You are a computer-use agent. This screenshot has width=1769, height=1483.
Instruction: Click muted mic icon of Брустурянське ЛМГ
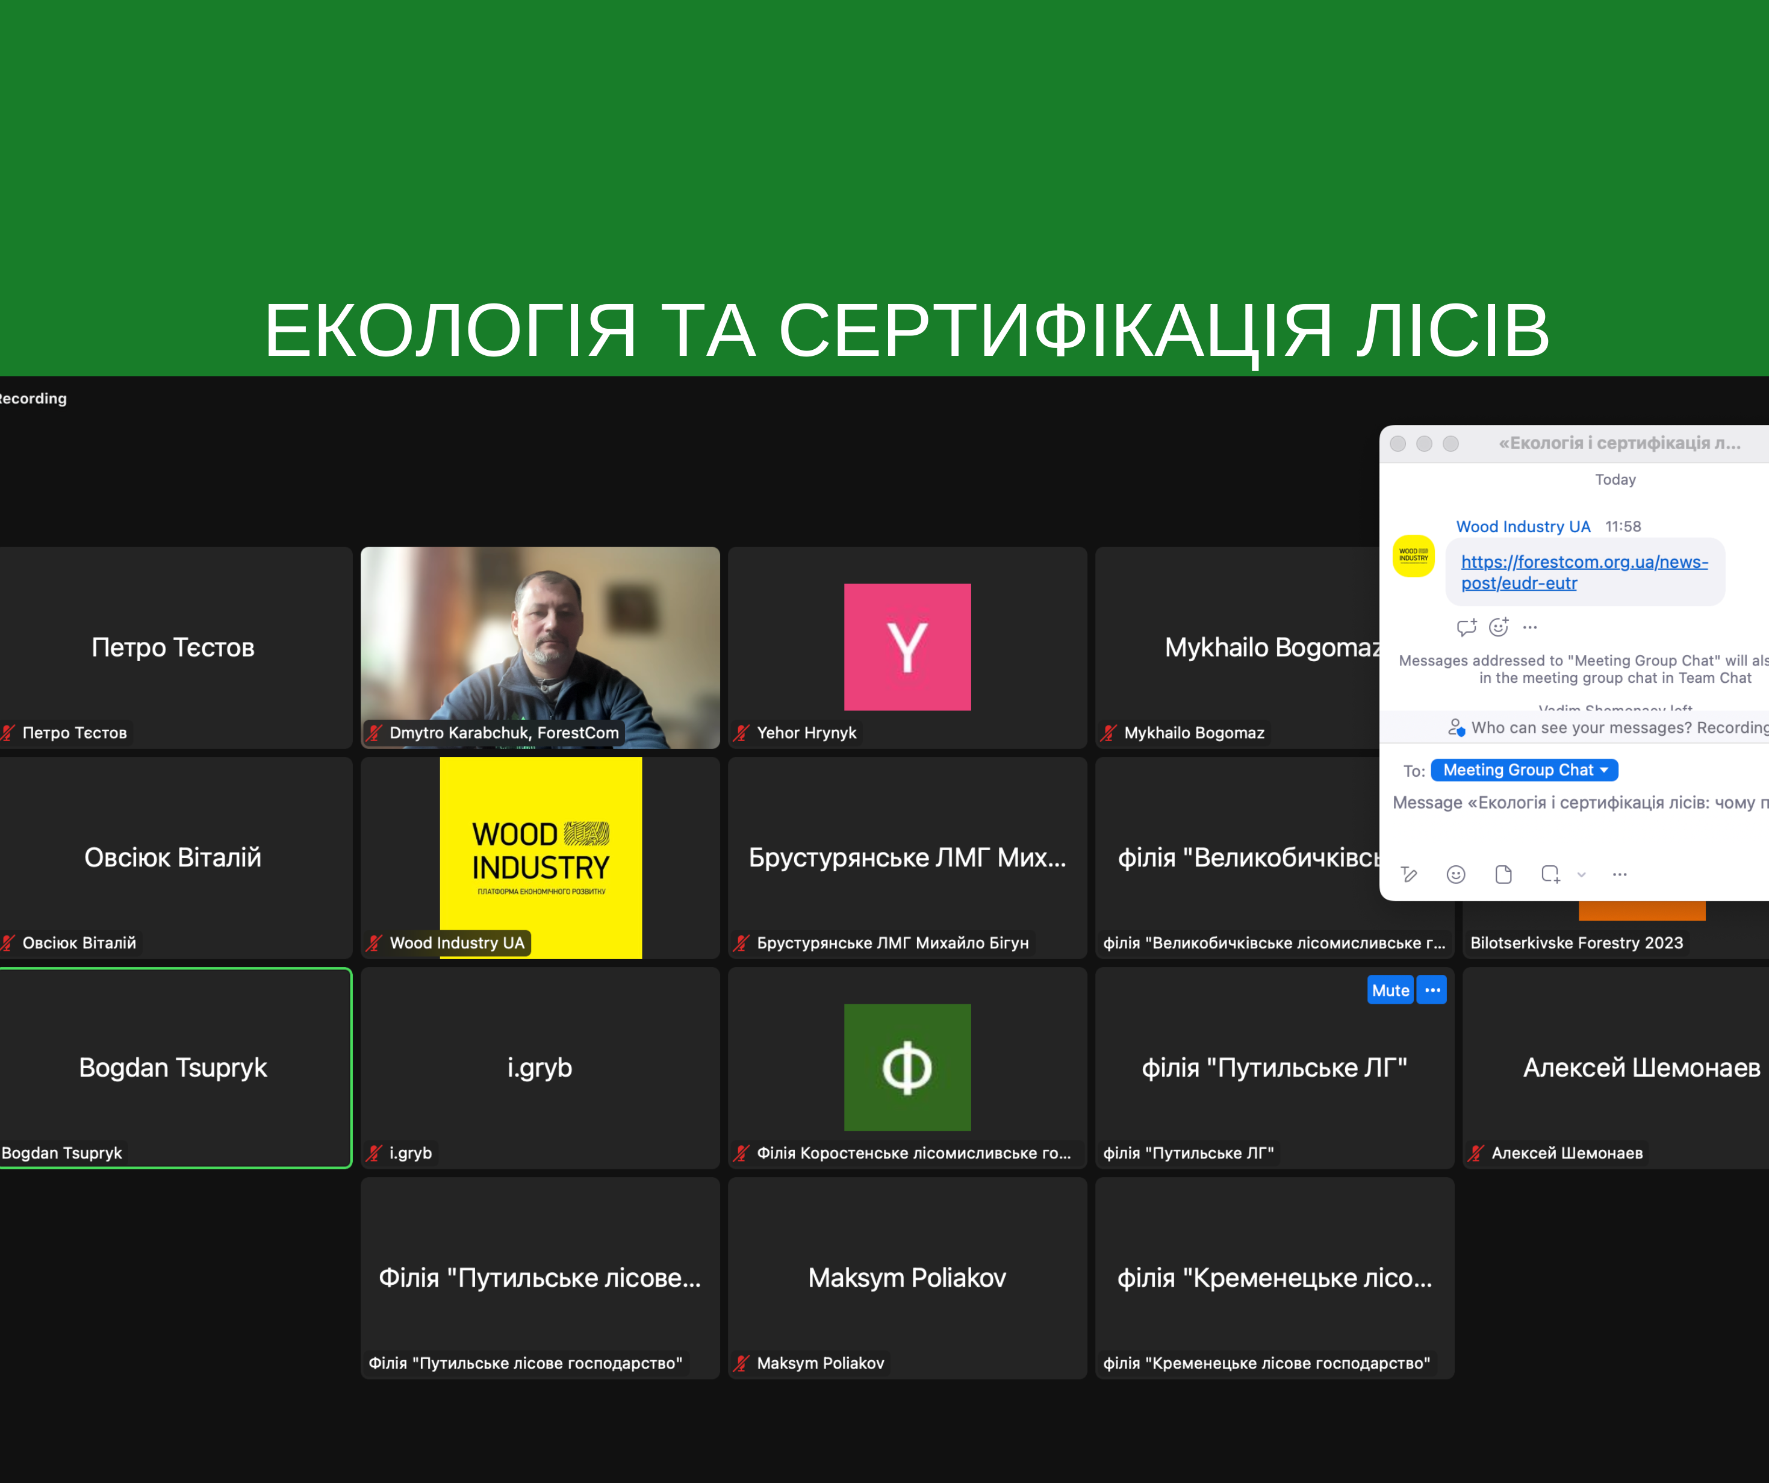[741, 943]
